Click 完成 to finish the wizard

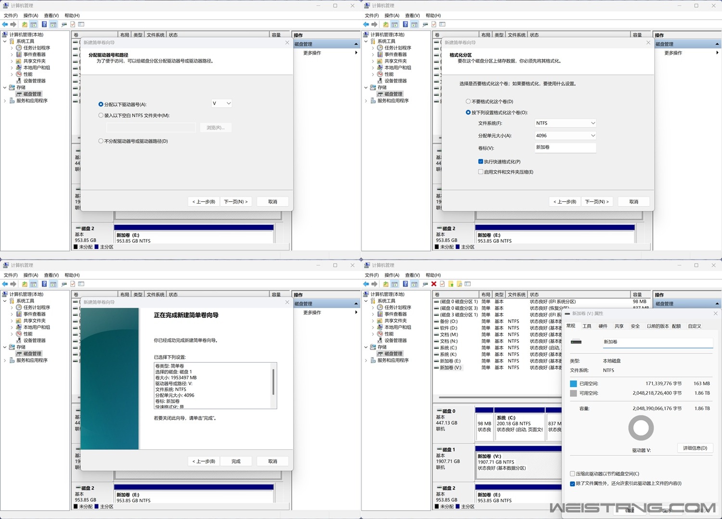(236, 461)
